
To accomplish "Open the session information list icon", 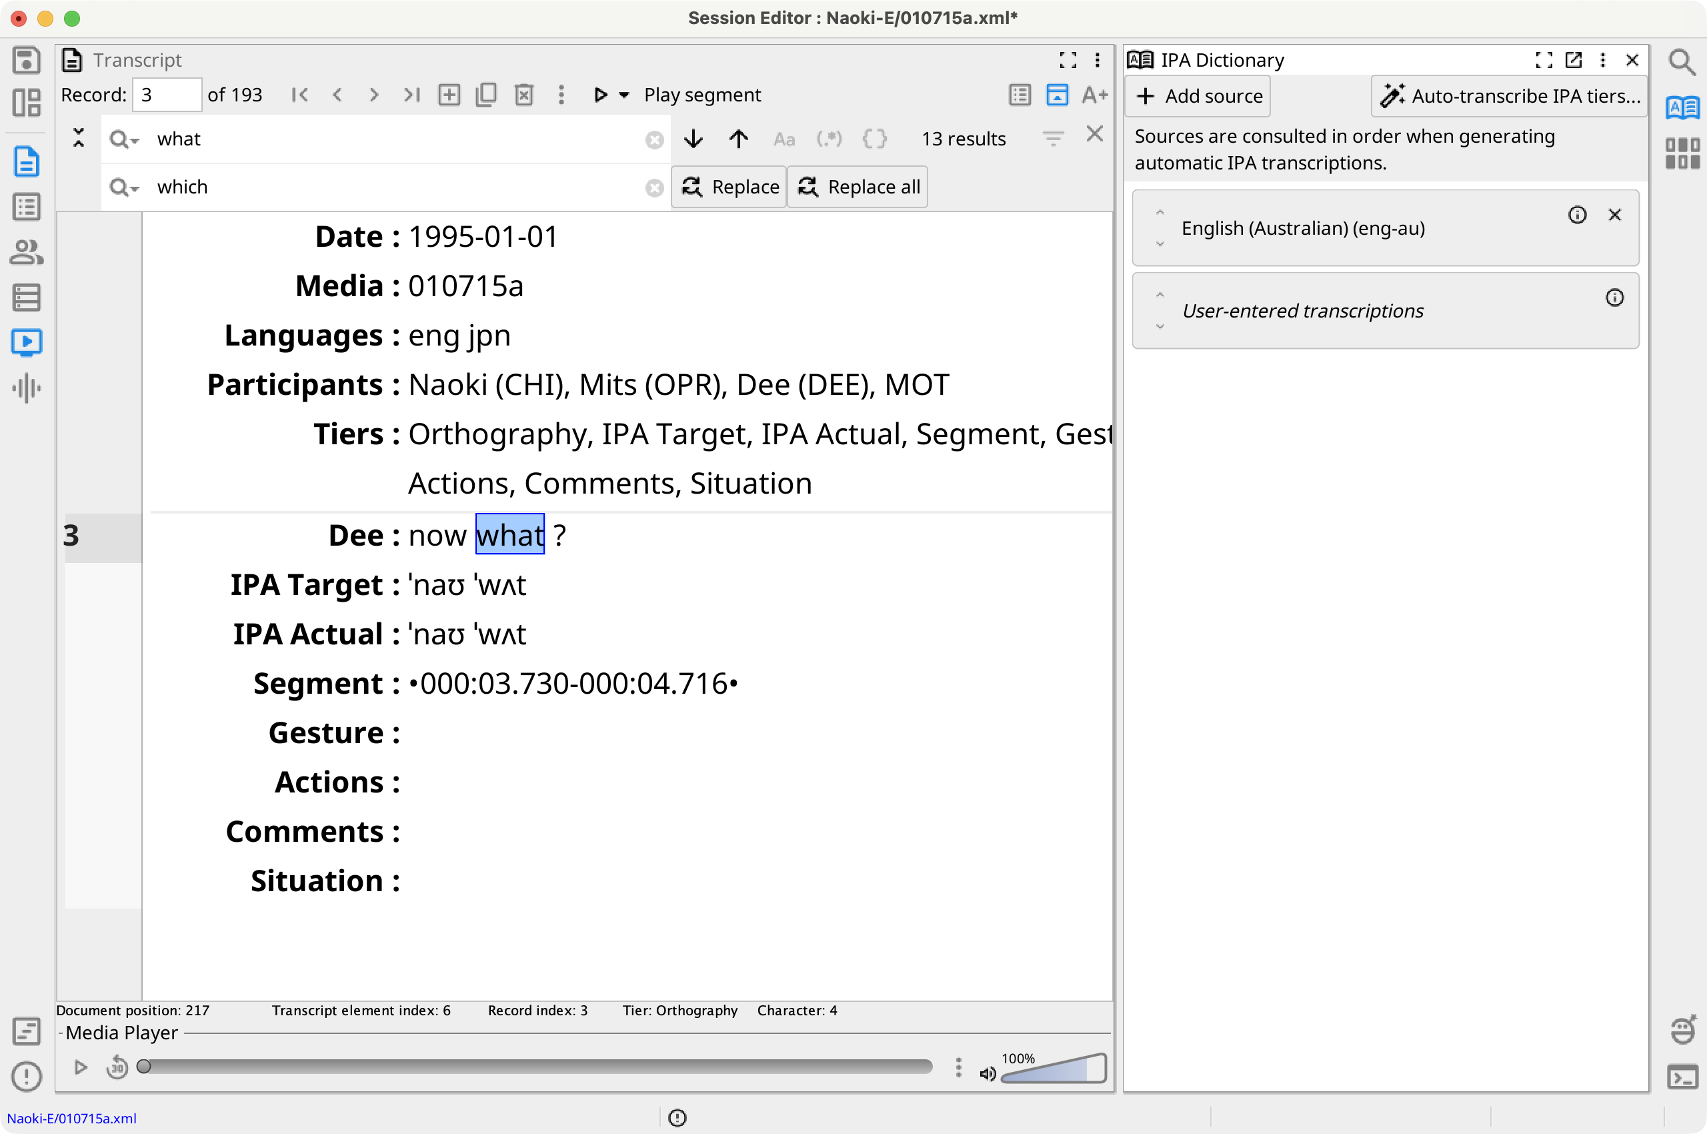I will click(x=27, y=207).
